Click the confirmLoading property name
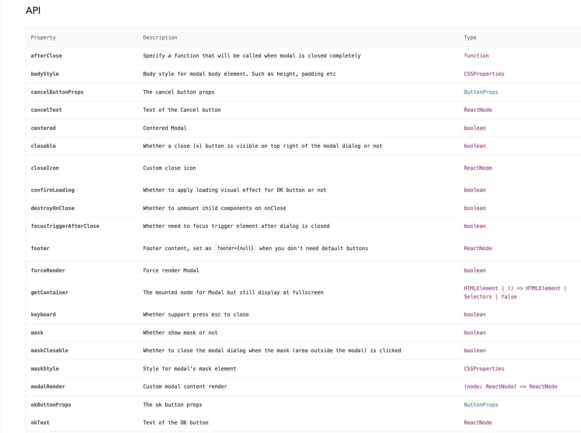This screenshot has width=581, height=433. click(52, 190)
